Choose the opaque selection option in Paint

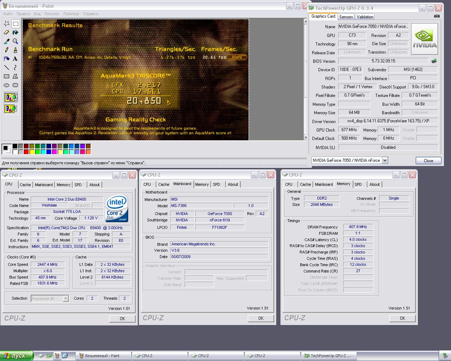11,97
